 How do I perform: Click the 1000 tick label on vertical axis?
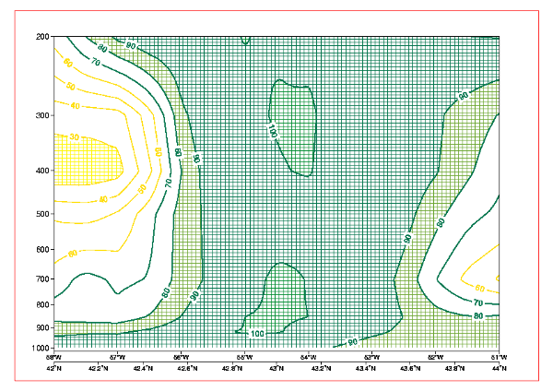click(x=41, y=348)
